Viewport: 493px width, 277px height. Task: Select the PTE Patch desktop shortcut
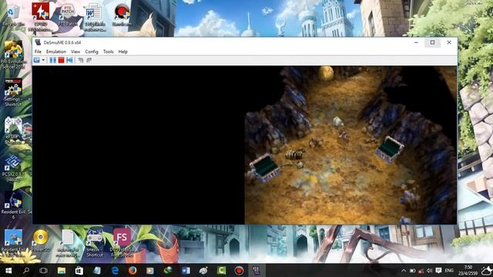(67, 15)
